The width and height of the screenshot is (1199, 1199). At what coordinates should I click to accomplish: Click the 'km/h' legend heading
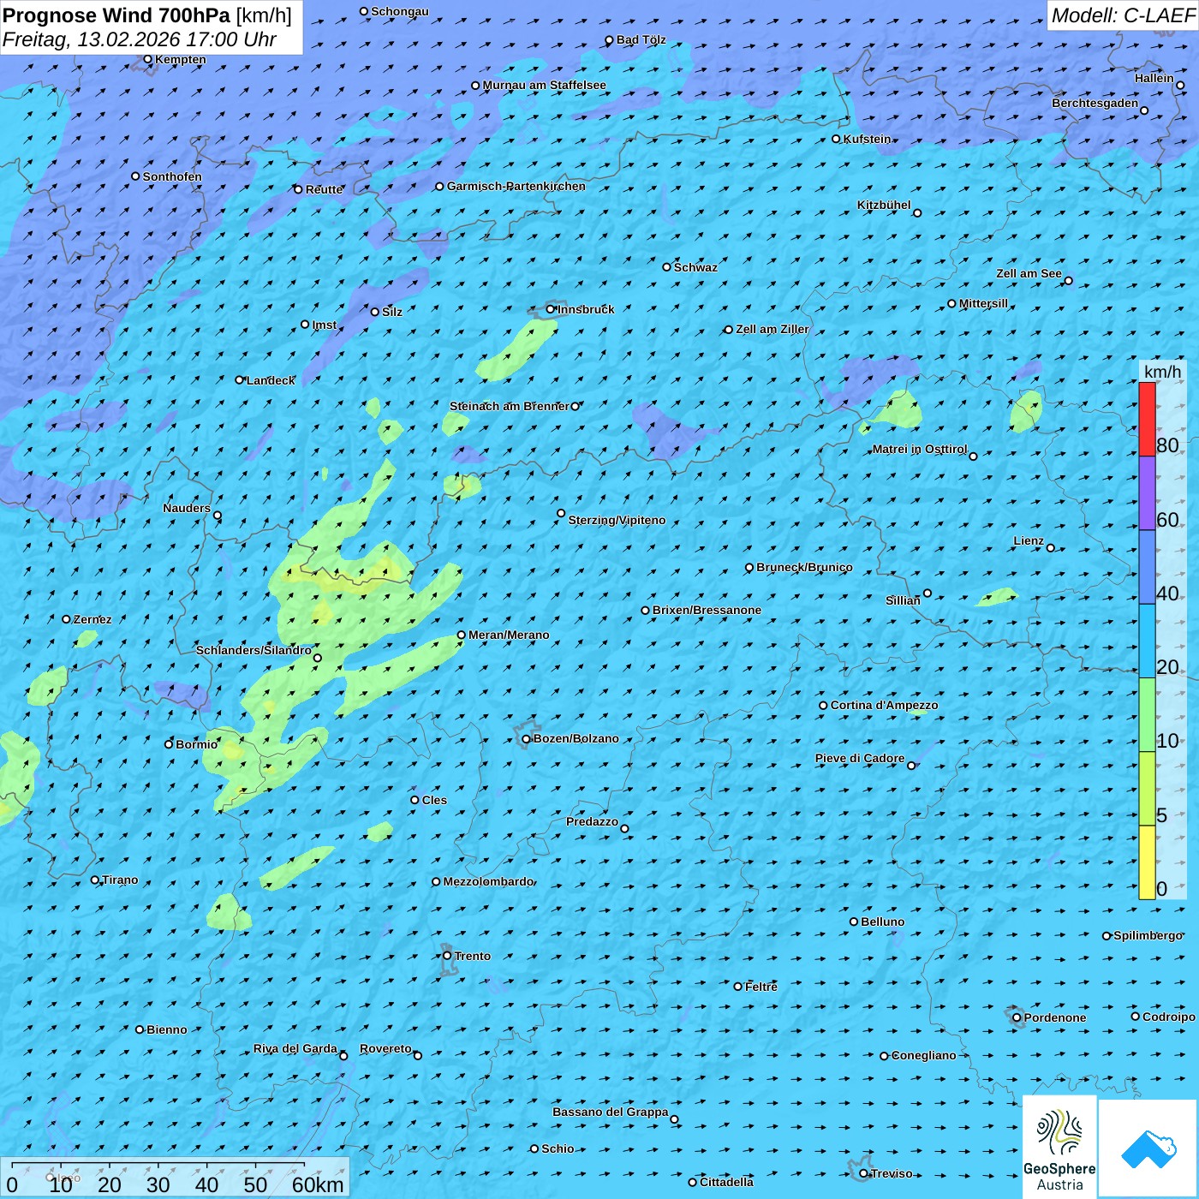click(1162, 372)
